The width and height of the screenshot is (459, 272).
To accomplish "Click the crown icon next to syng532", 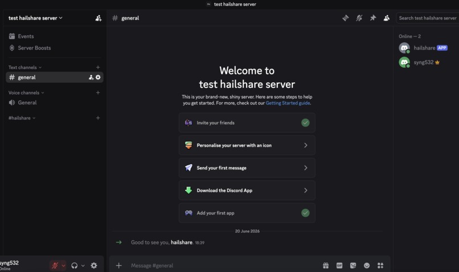I will [437, 62].
